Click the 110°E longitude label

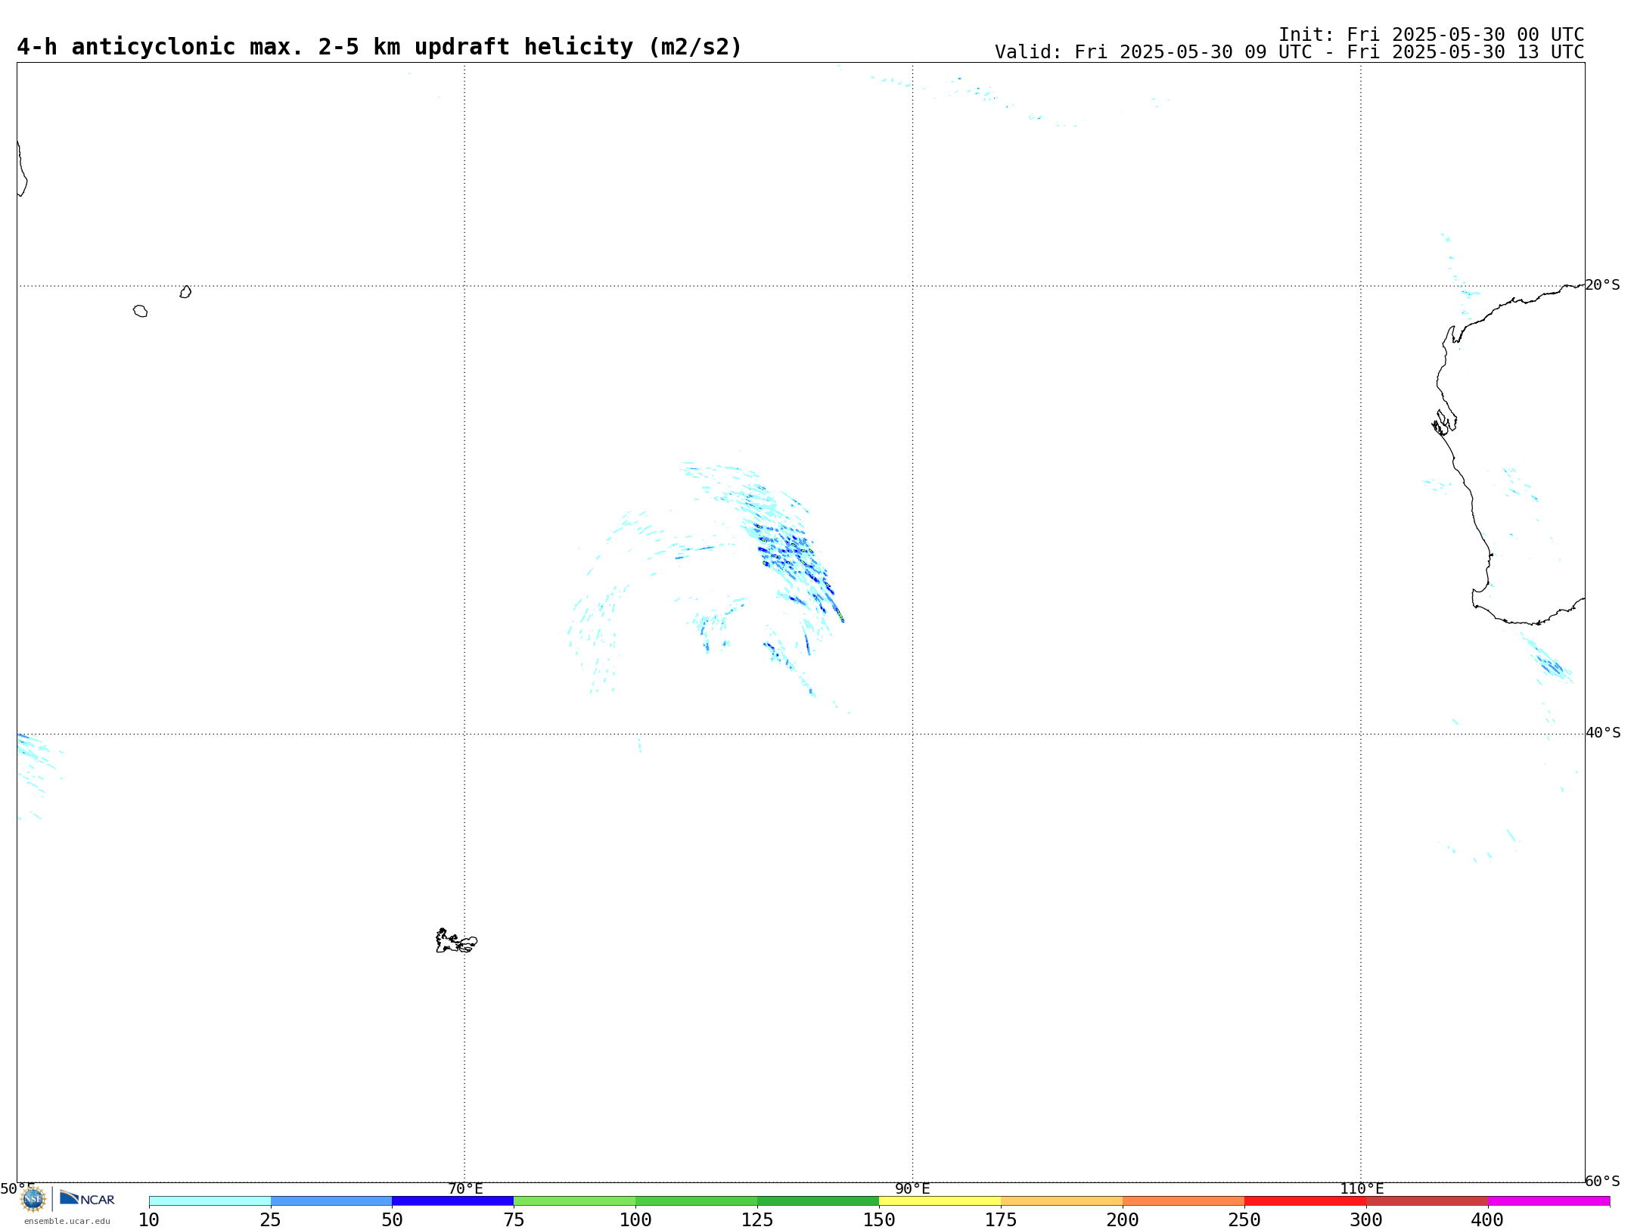click(1362, 1188)
